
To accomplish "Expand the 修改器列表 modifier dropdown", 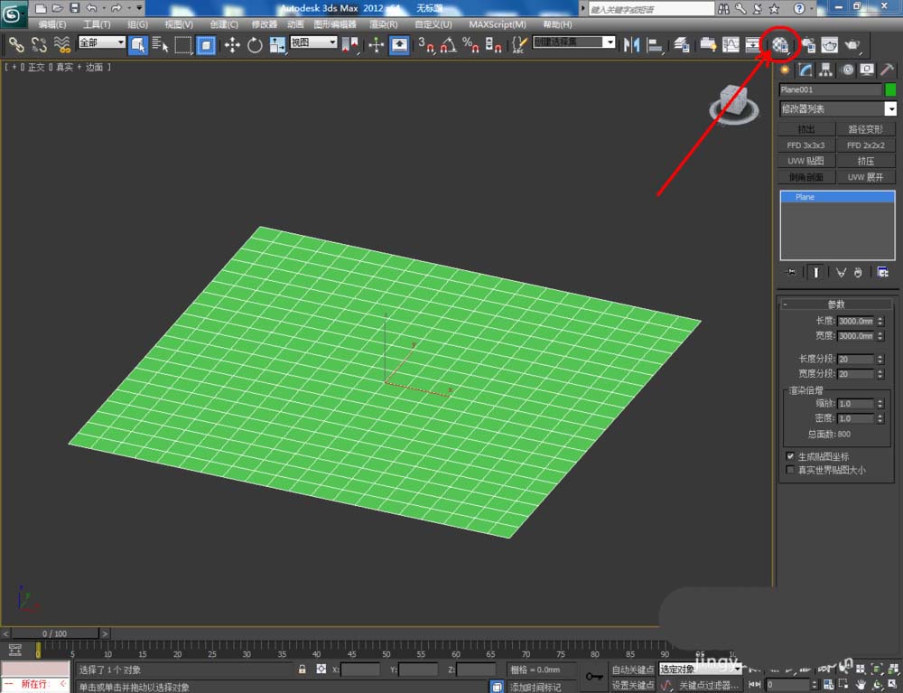I will pyautogui.click(x=890, y=109).
